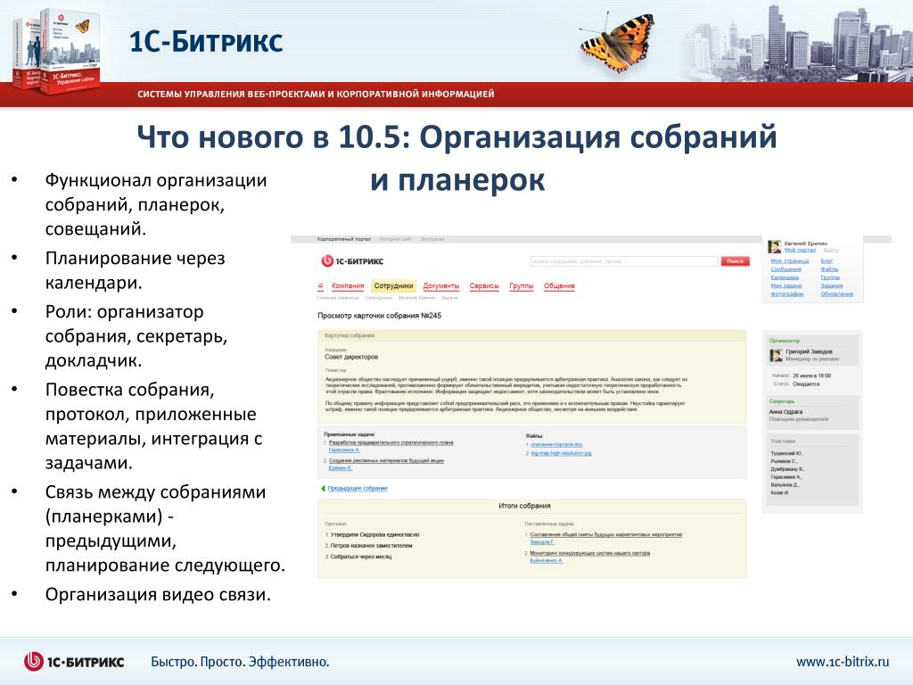Open the Сотрудники menu tab
The height and width of the screenshot is (685, 913).
(x=393, y=286)
